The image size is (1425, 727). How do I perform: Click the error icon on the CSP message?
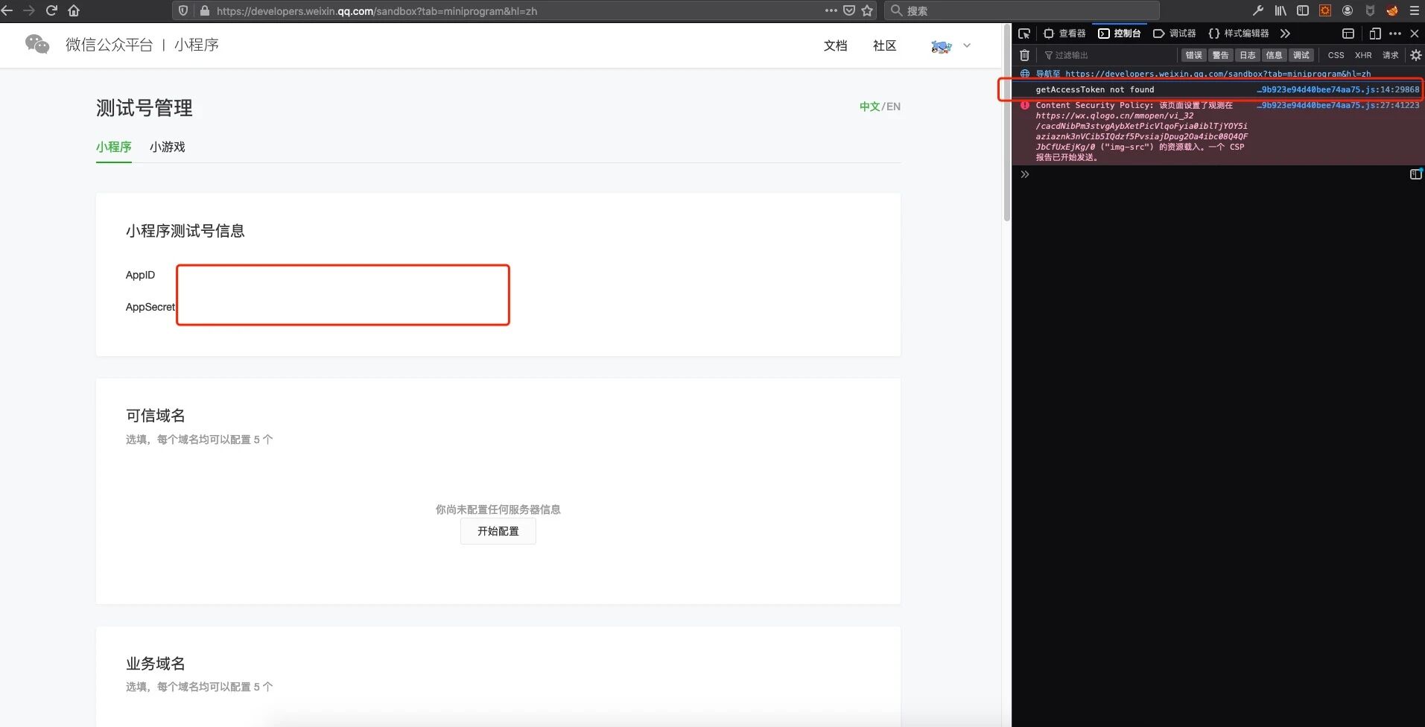1025,105
